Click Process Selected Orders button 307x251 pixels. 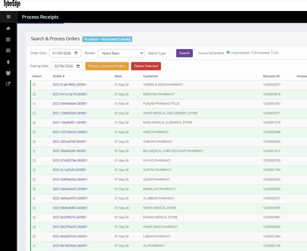(107, 66)
